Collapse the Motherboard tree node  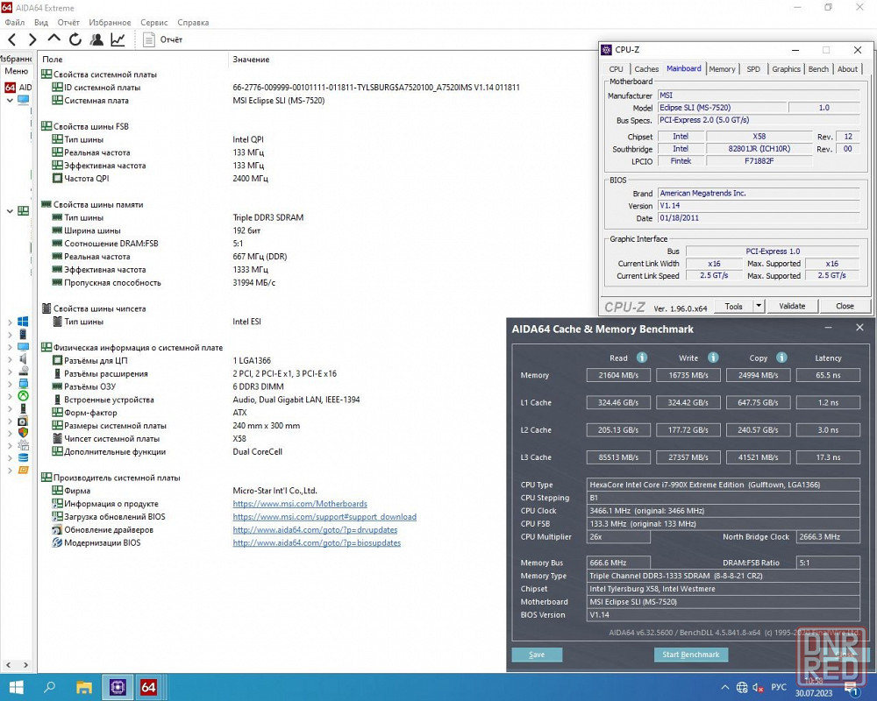[x=10, y=211]
